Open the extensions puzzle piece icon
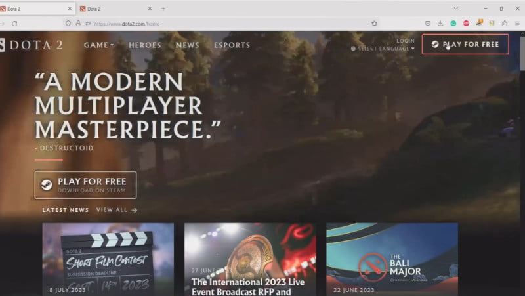525x296 pixels. 505,23
